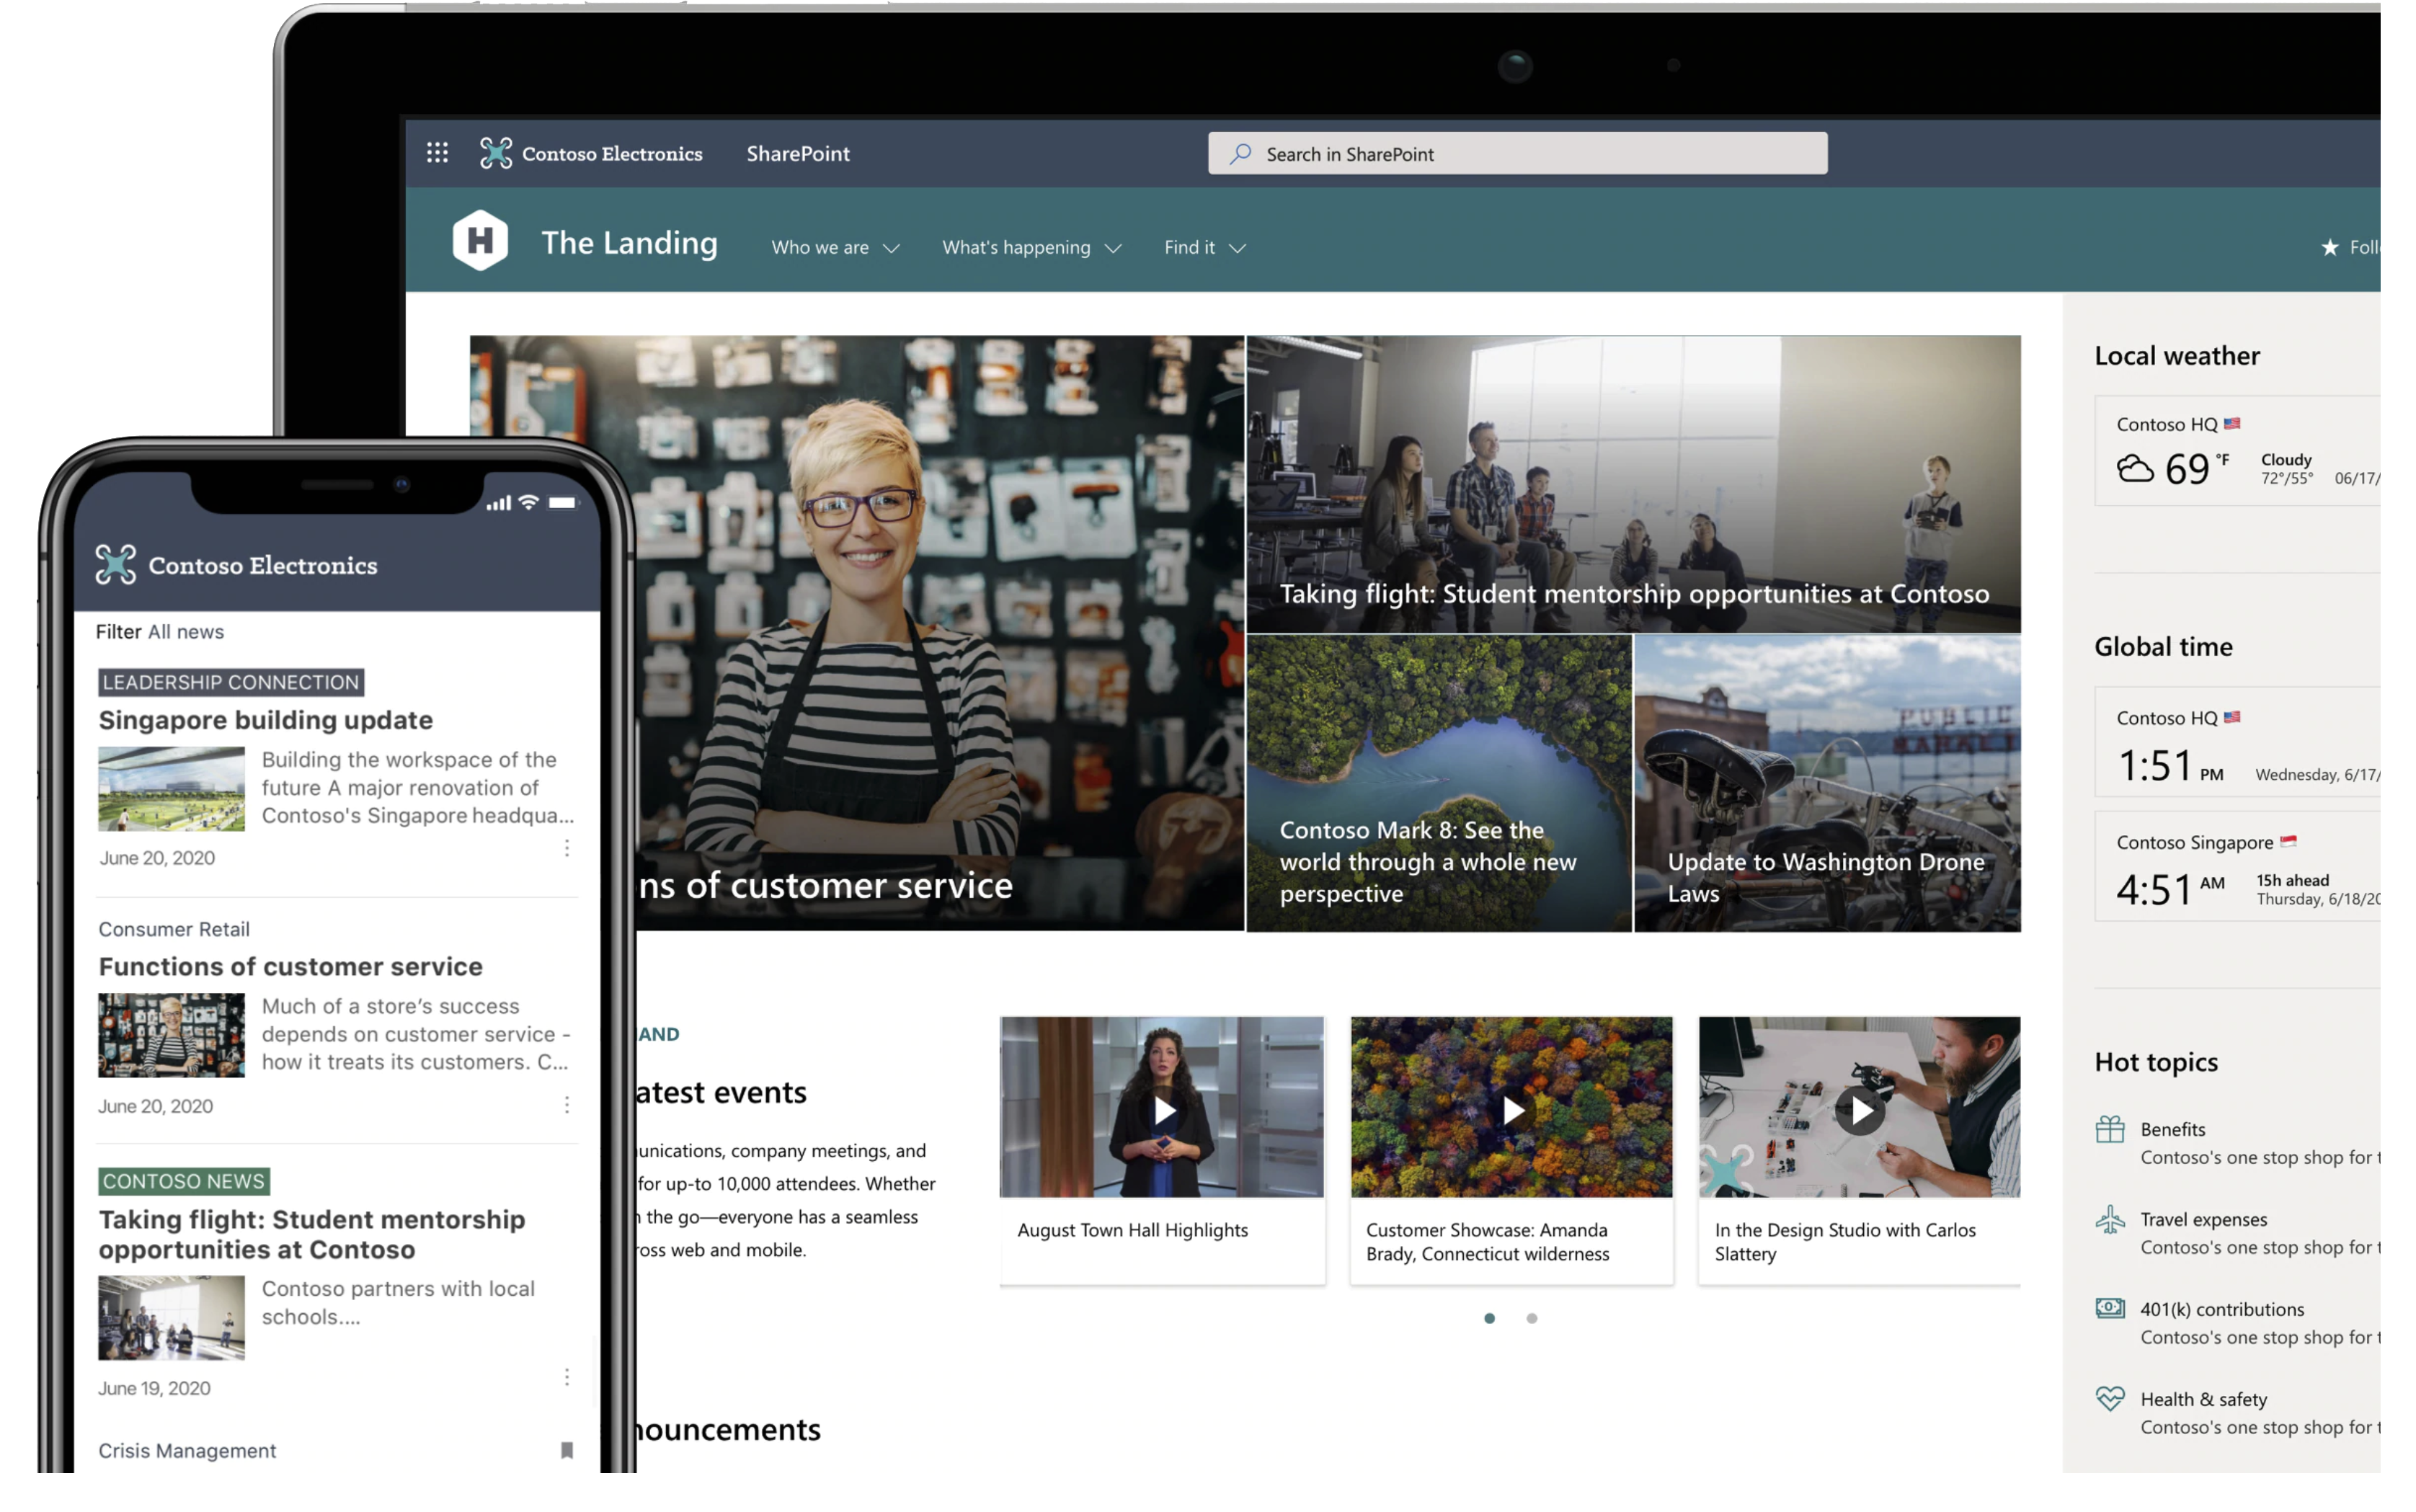The height and width of the screenshot is (1512, 2416).
Task: Open the app launcher waffle icon
Action: (x=437, y=153)
